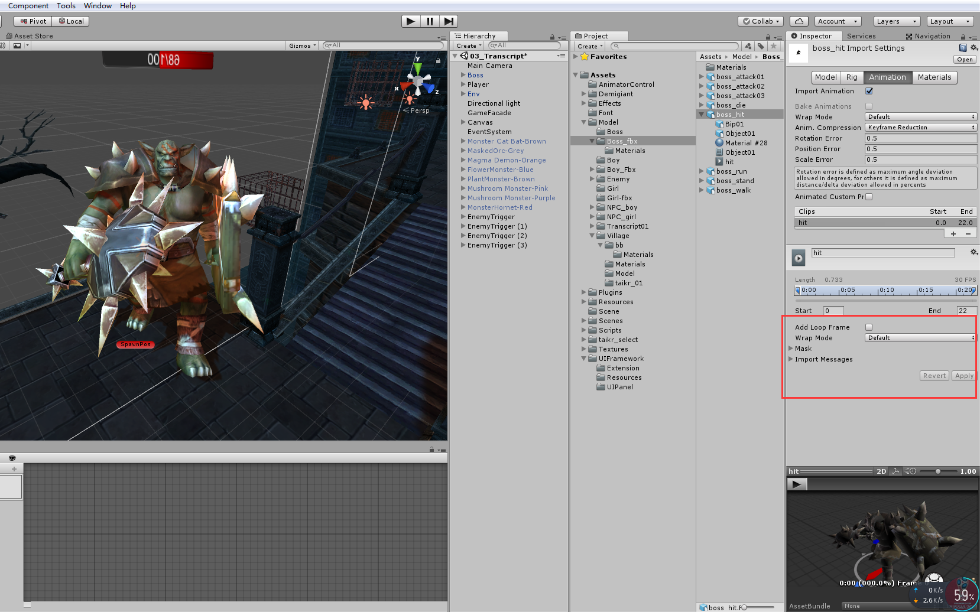980x612 pixels.
Task: Open the Account dropdown
Action: [x=838, y=21]
